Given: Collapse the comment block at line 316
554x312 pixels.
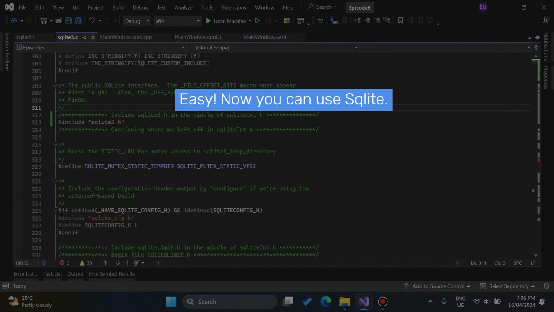Looking at the screenshot, I should (55, 144).
